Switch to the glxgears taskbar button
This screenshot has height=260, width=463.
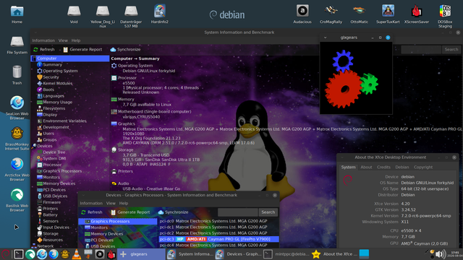tap(142, 254)
